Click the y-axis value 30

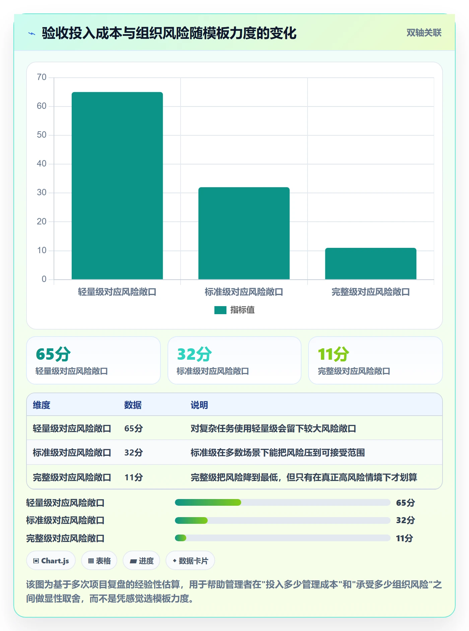coord(42,193)
